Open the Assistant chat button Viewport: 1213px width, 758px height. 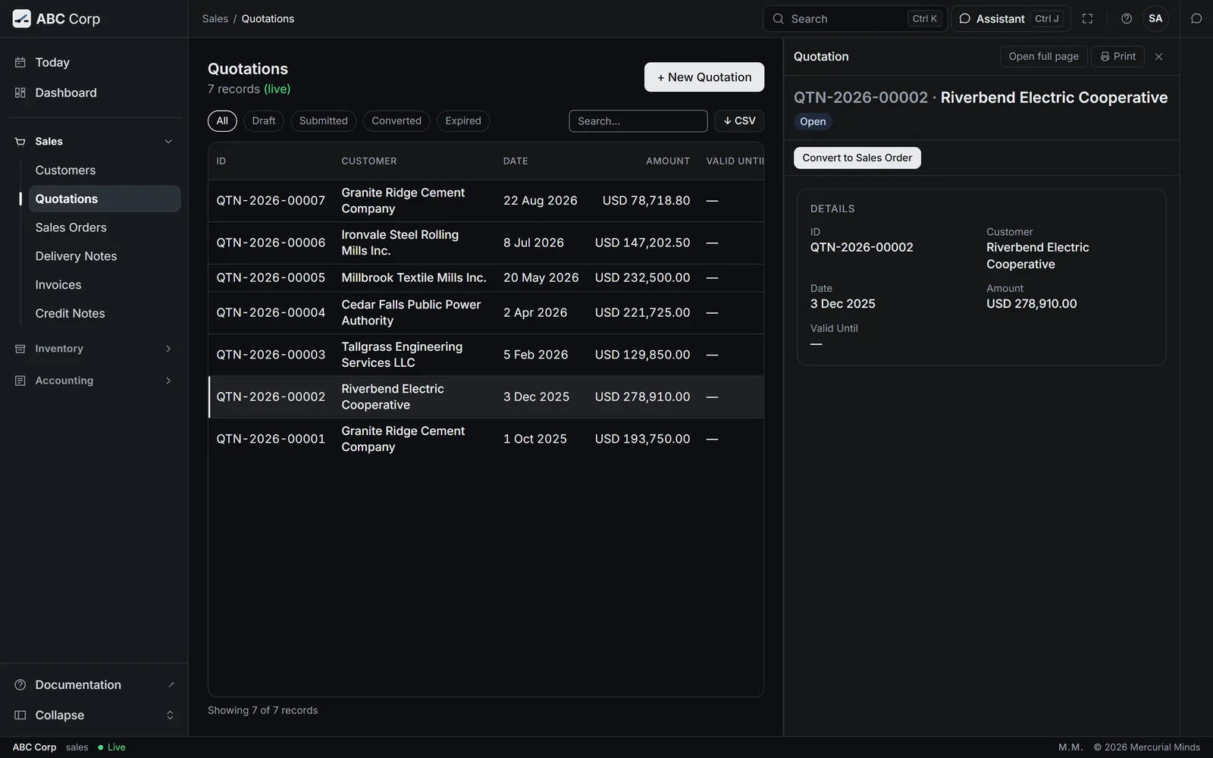point(1011,19)
